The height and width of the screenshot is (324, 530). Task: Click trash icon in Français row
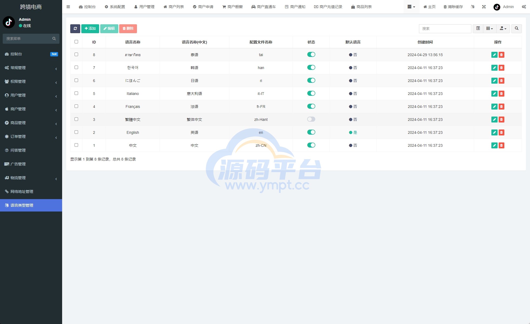(501, 107)
